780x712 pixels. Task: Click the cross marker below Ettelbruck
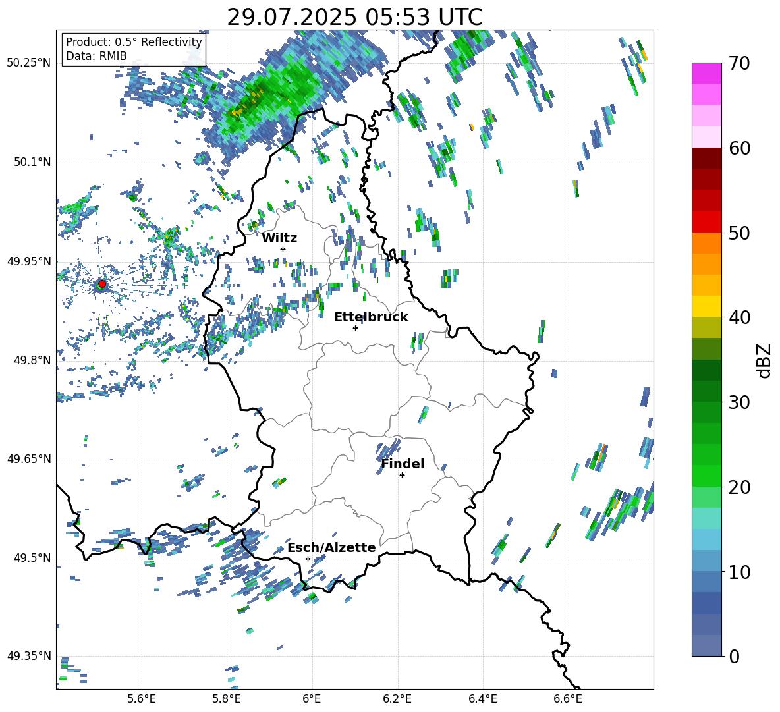355,328
